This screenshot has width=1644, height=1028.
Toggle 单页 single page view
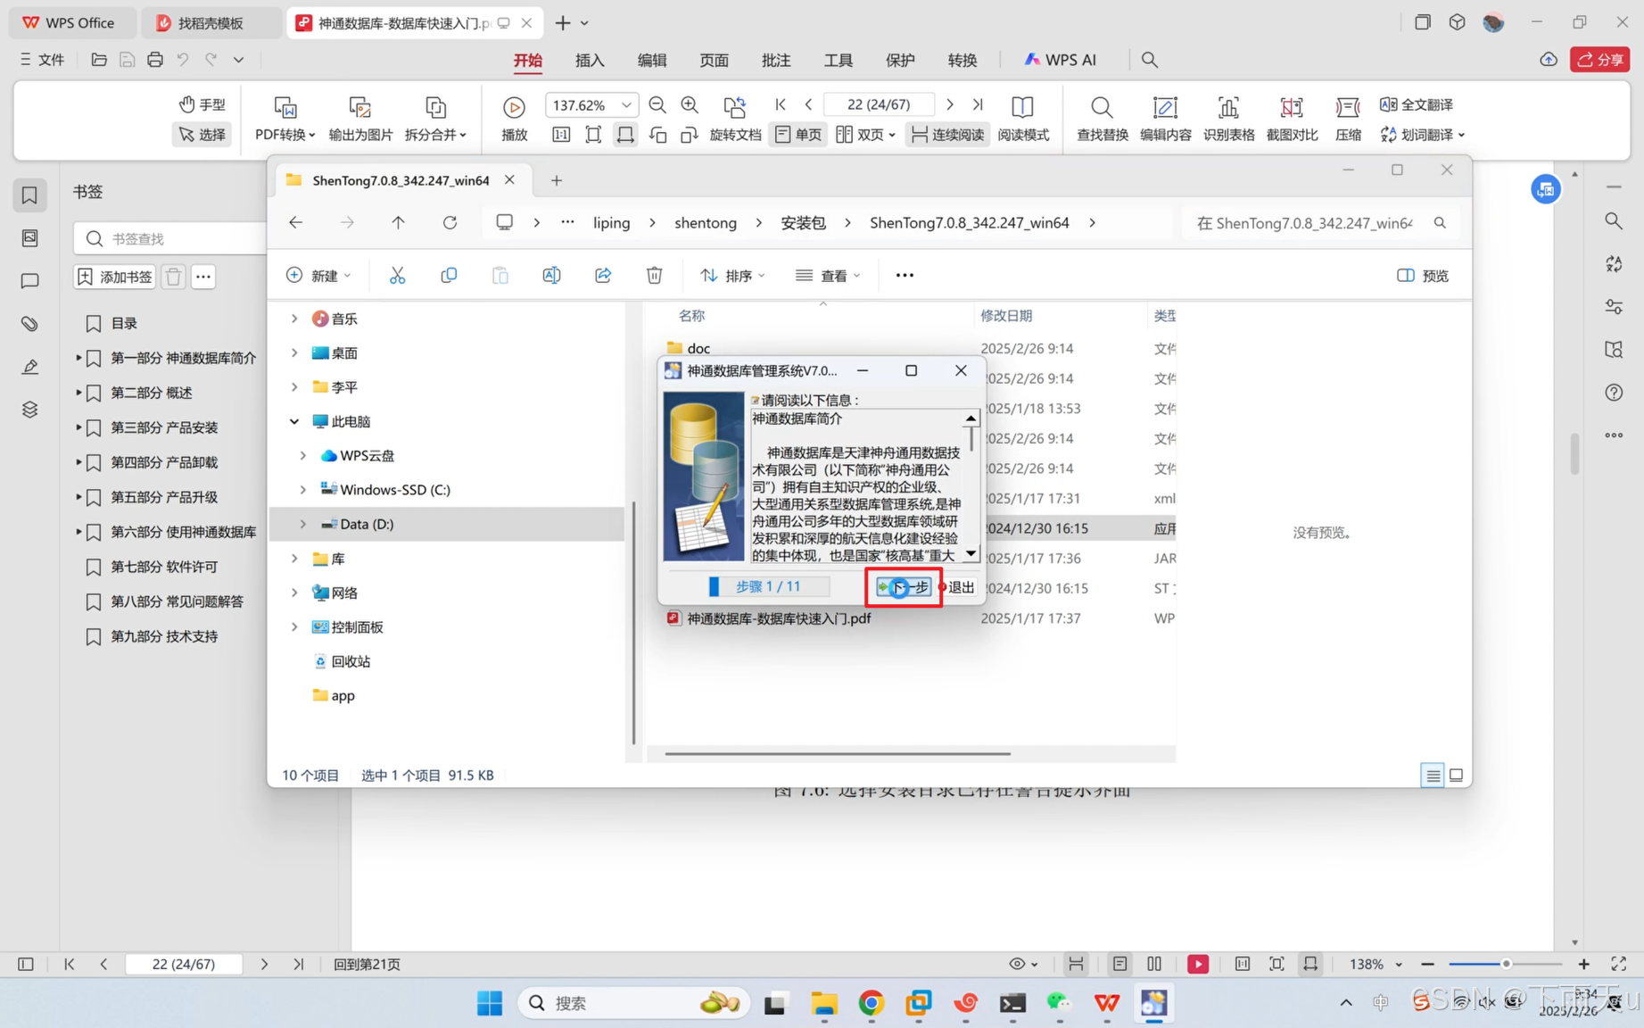[798, 134]
